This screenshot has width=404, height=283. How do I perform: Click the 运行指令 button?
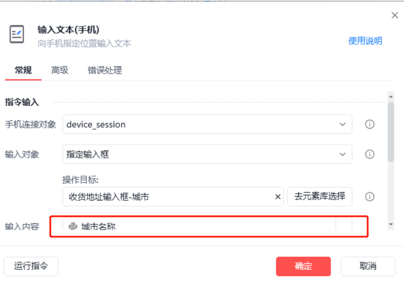pyautogui.click(x=31, y=266)
